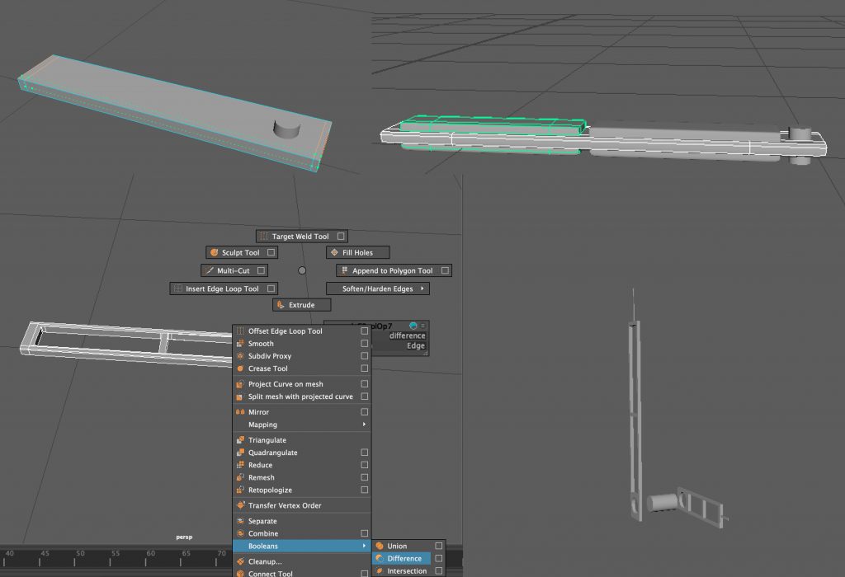The image size is (845, 577).
Task: Click the marking menu center circle
Action: tap(302, 270)
